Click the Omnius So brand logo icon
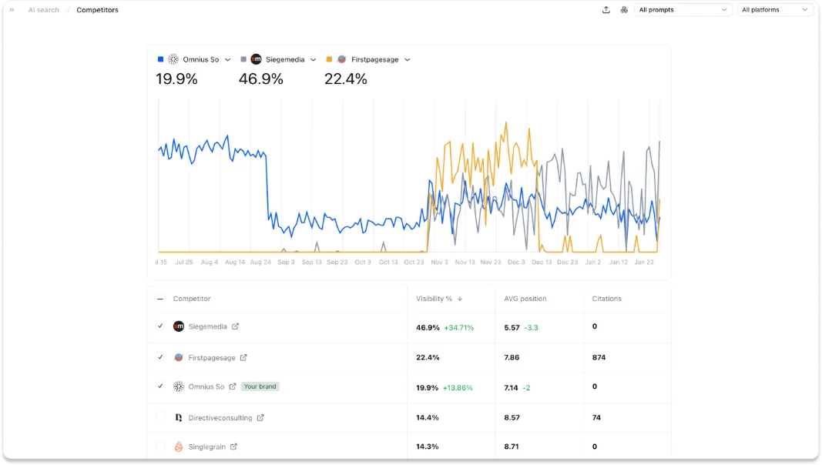The image size is (822, 465). [x=178, y=387]
